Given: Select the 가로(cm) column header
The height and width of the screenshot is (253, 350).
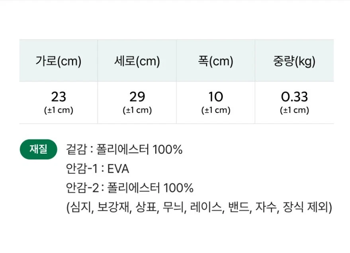Looking at the screenshot, I should pos(58,61).
